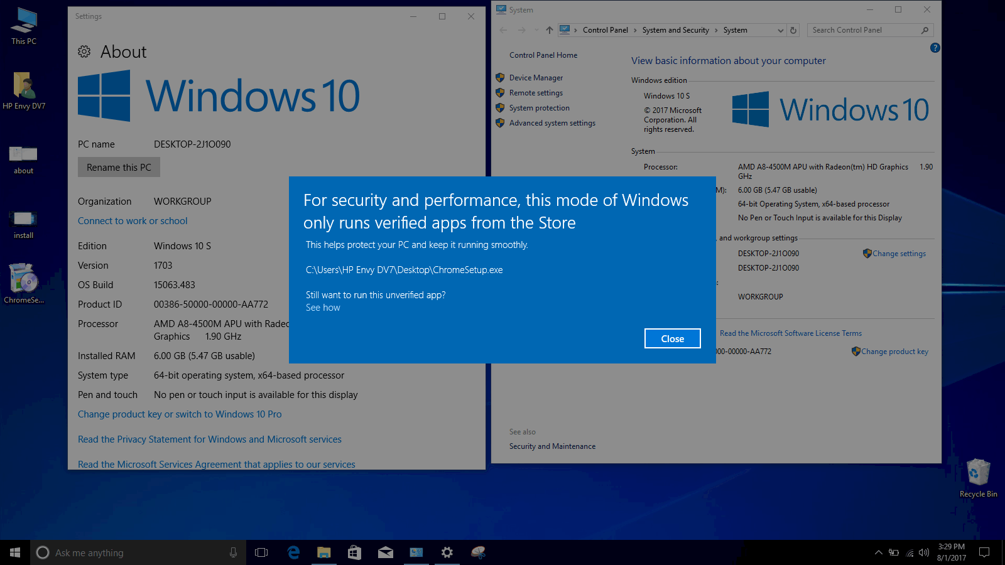Screen dimensions: 1005x565
Task: Open File Explorer from the taskbar
Action: [323, 552]
